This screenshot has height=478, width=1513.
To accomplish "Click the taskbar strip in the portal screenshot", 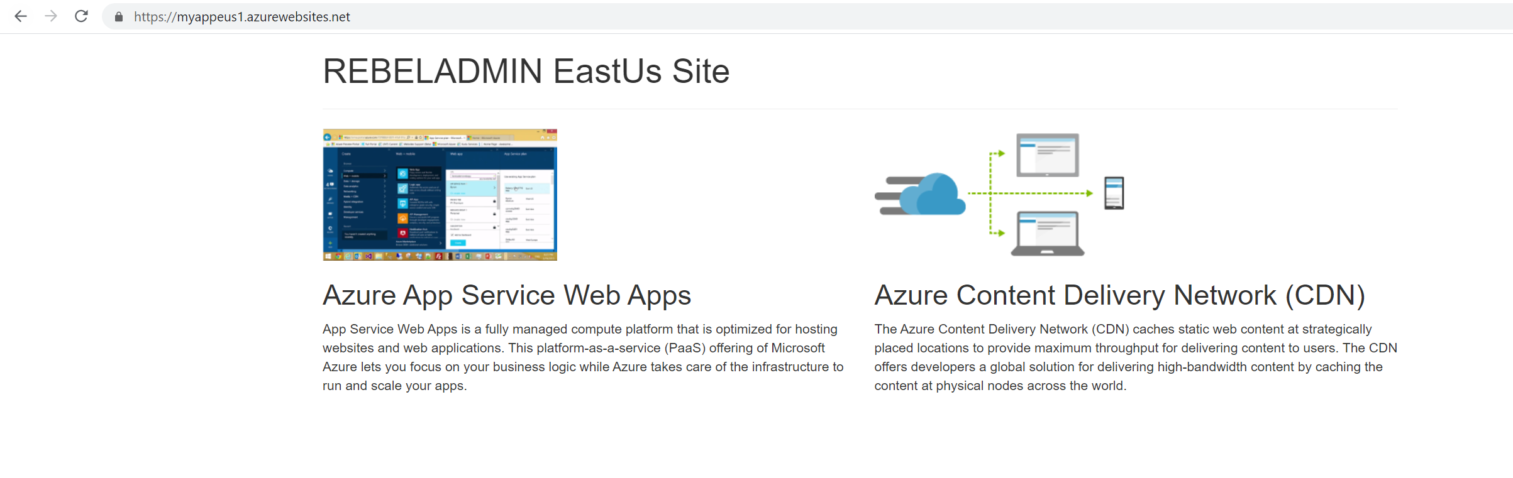I will coord(440,256).
